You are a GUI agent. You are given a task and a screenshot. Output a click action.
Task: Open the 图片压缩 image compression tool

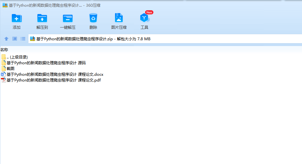pyautogui.click(x=119, y=18)
